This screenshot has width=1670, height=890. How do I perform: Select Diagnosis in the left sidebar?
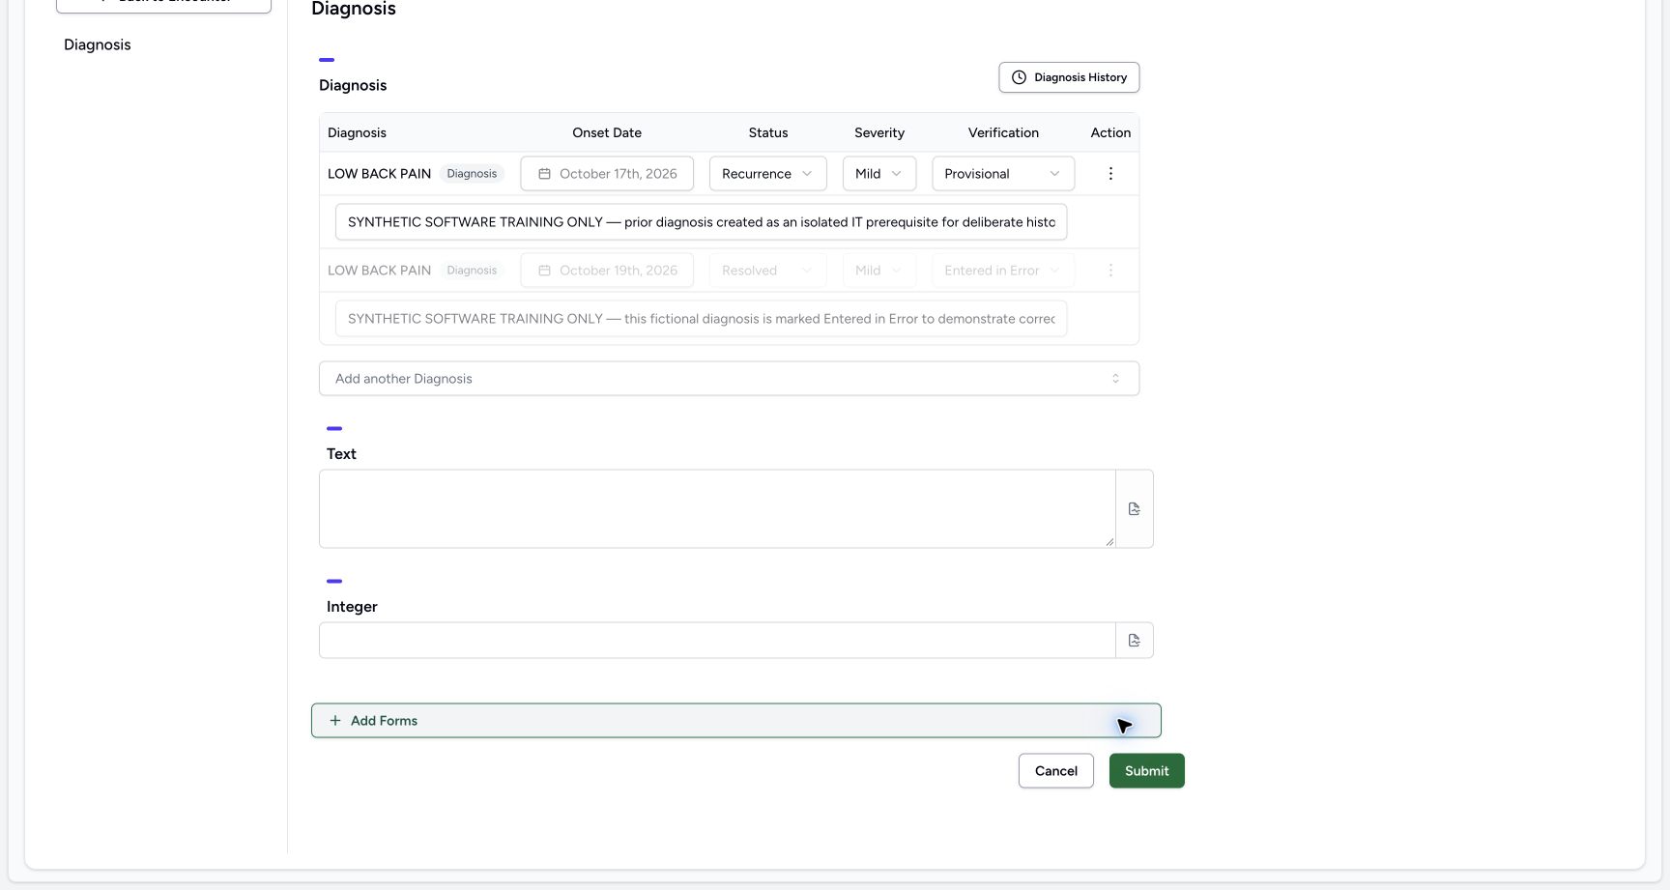coord(98,44)
